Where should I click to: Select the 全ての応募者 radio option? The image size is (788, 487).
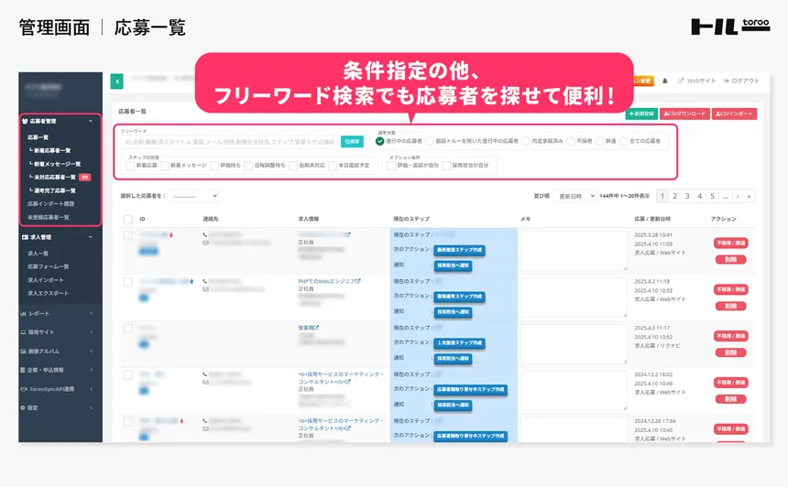[x=624, y=141]
